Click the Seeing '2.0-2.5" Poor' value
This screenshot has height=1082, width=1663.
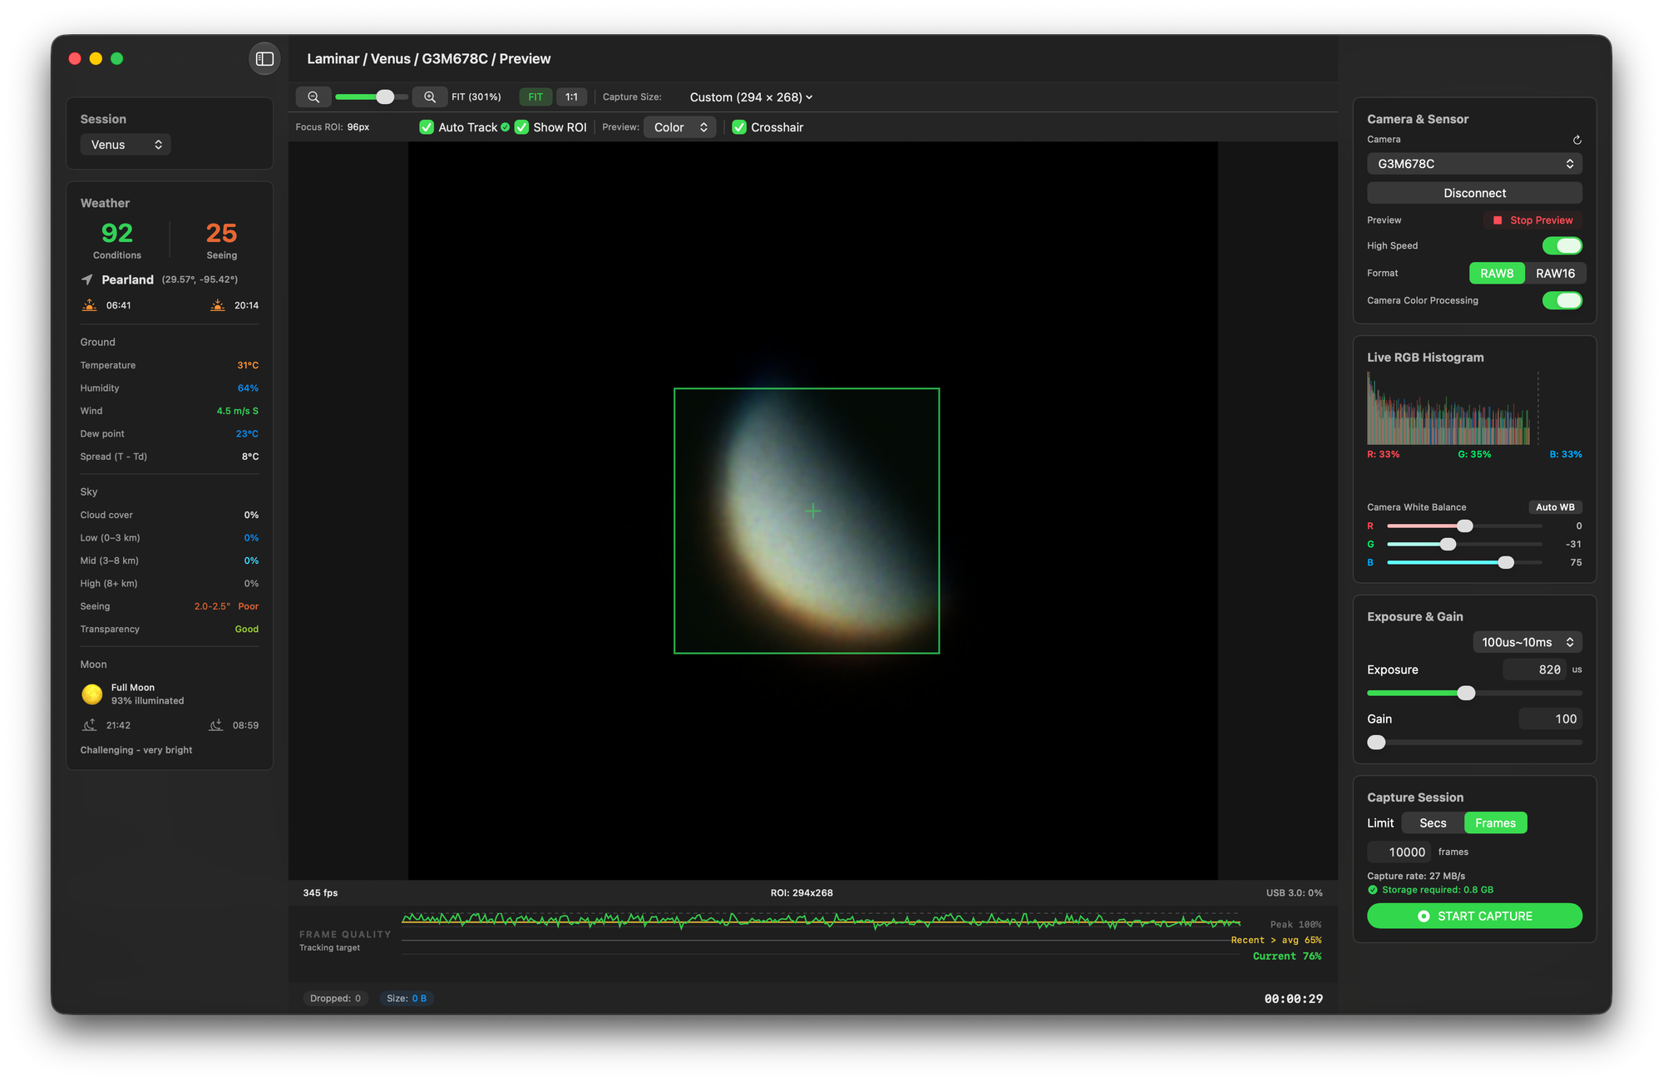[x=226, y=606]
